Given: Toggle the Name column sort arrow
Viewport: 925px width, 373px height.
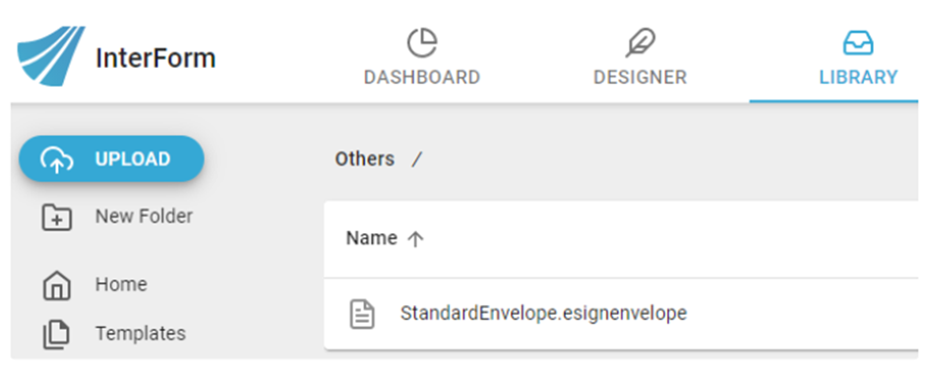Looking at the screenshot, I should pyautogui.click(x=416, y=238).
